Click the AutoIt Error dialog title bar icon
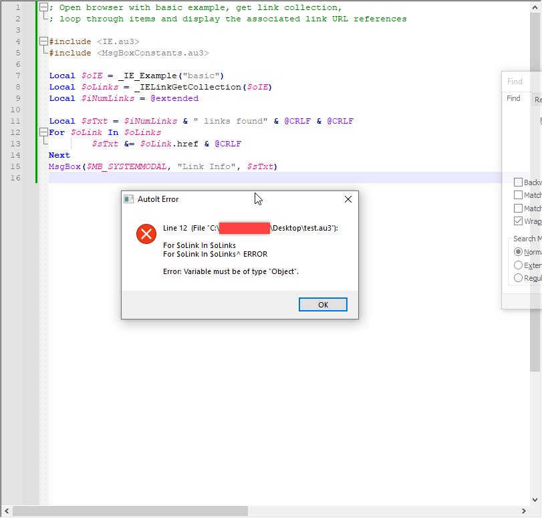 (130, 199)
